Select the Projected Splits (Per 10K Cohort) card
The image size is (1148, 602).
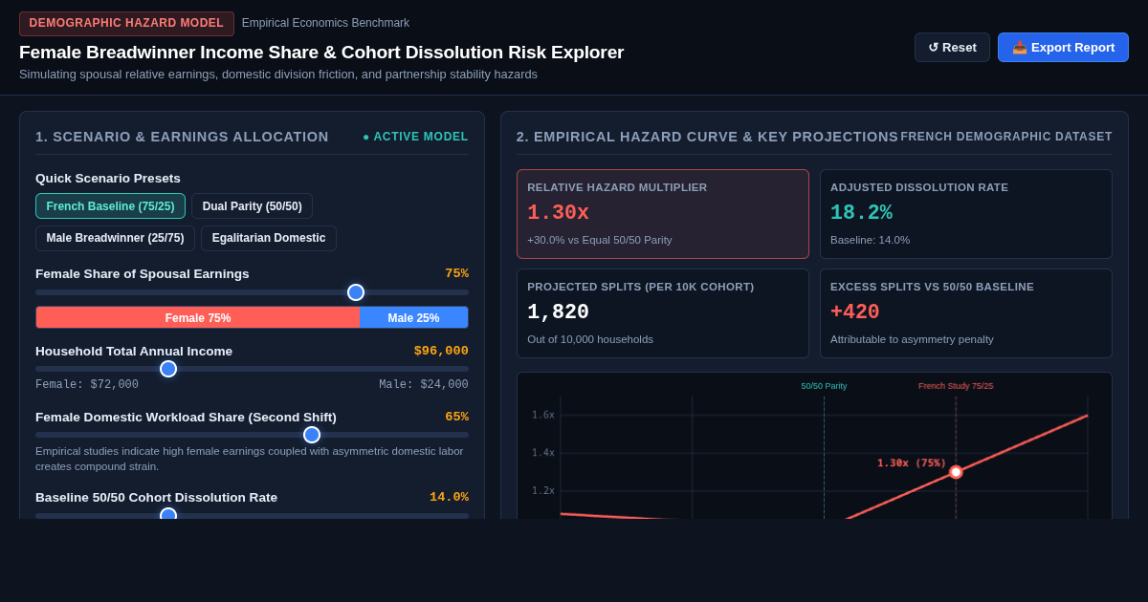(x=663, y=313)
